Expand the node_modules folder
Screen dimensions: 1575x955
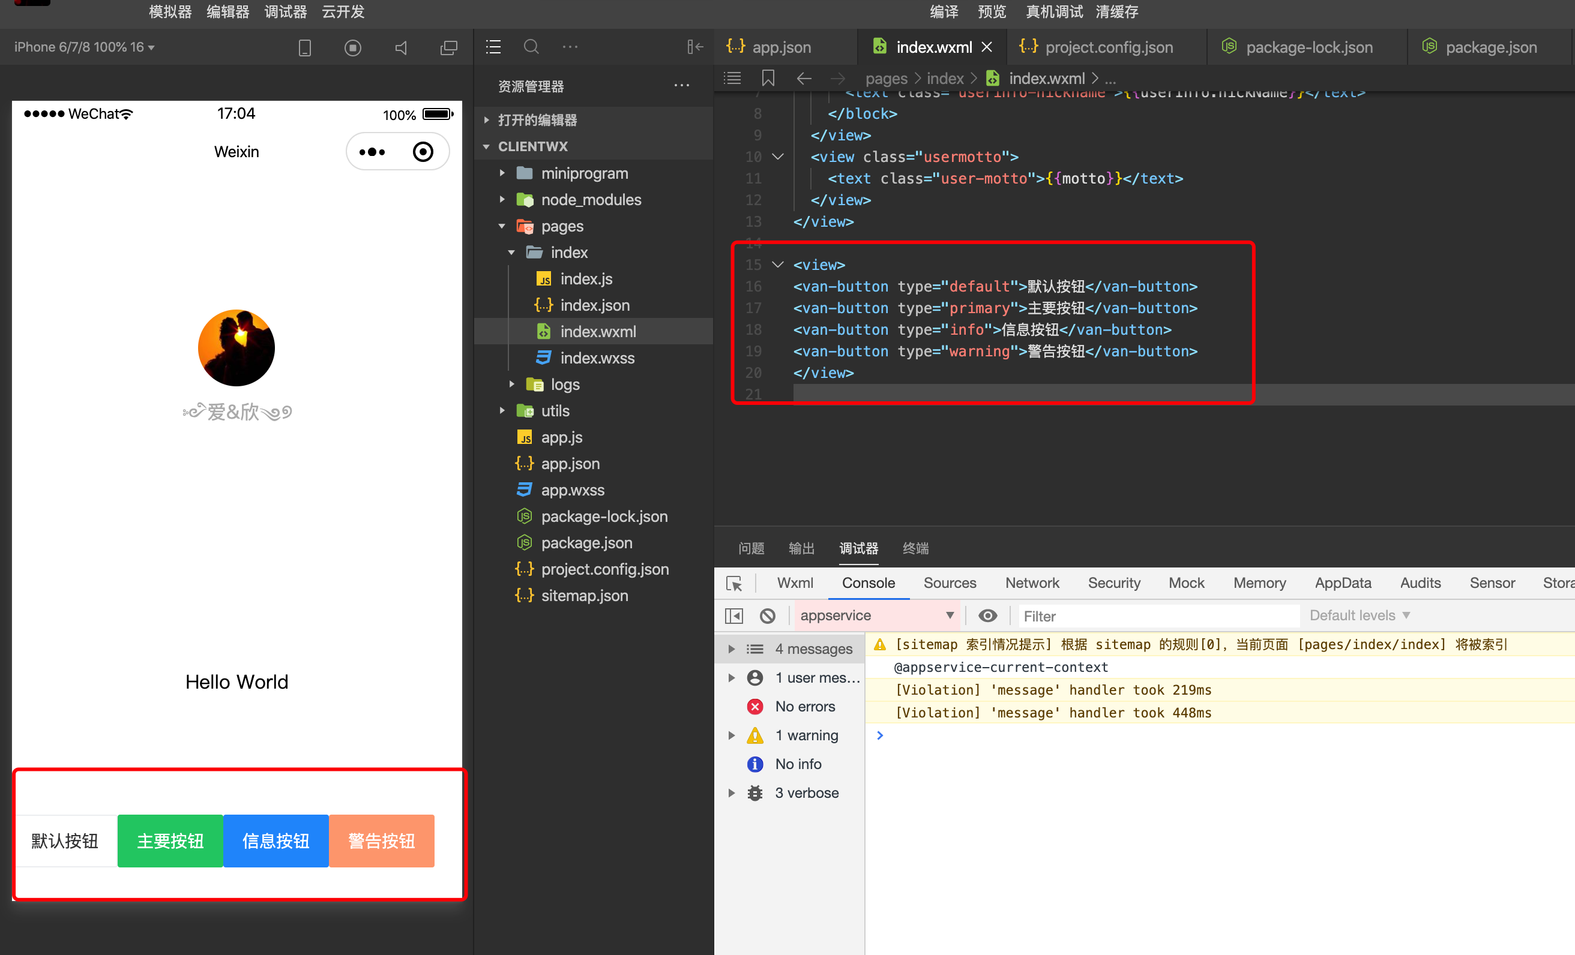[x=591, y=199]
